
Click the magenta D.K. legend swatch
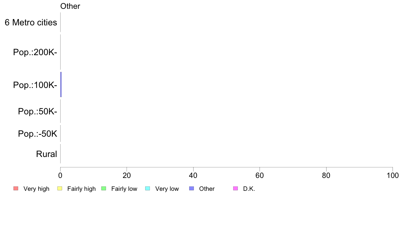236,188
